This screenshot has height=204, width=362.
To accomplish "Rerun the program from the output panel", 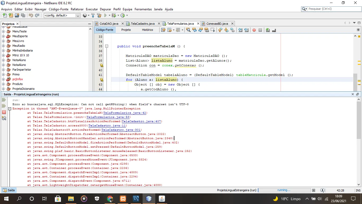I will coord(4,100).
